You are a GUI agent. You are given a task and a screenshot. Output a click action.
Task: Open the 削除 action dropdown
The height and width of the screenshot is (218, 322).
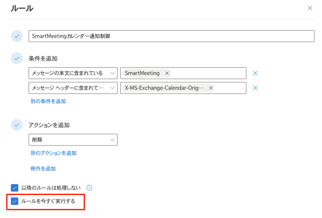(x=73, y=140)
